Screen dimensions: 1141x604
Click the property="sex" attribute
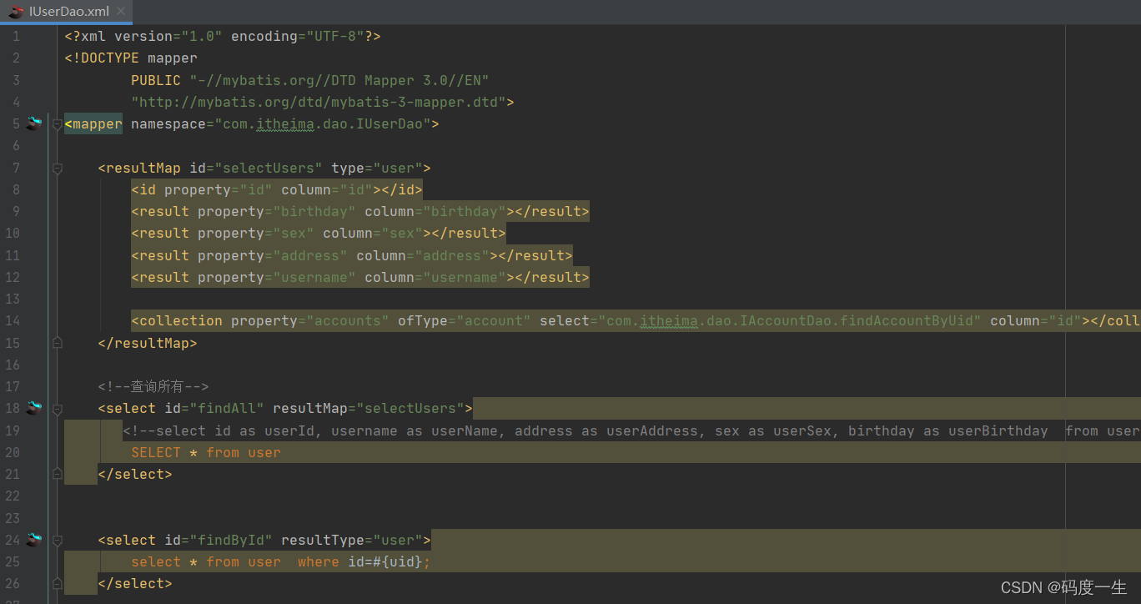tap(256, 234)
